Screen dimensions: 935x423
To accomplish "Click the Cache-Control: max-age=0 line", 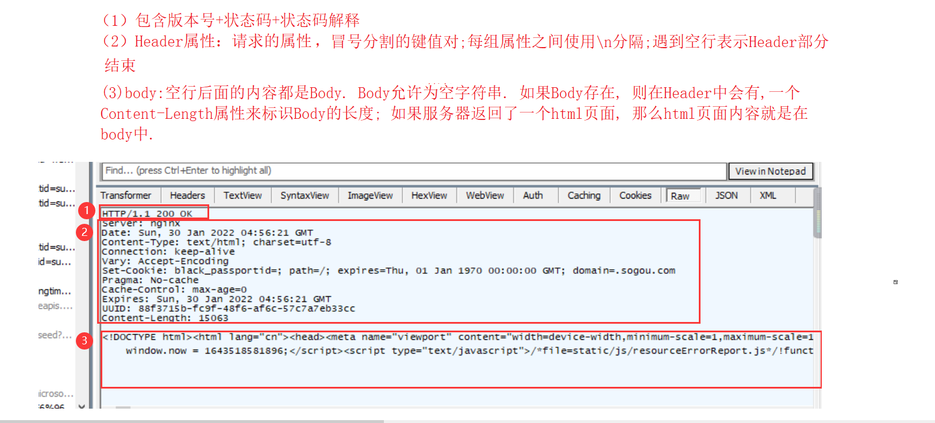I will pyautogui.click(x=174, y=289).
